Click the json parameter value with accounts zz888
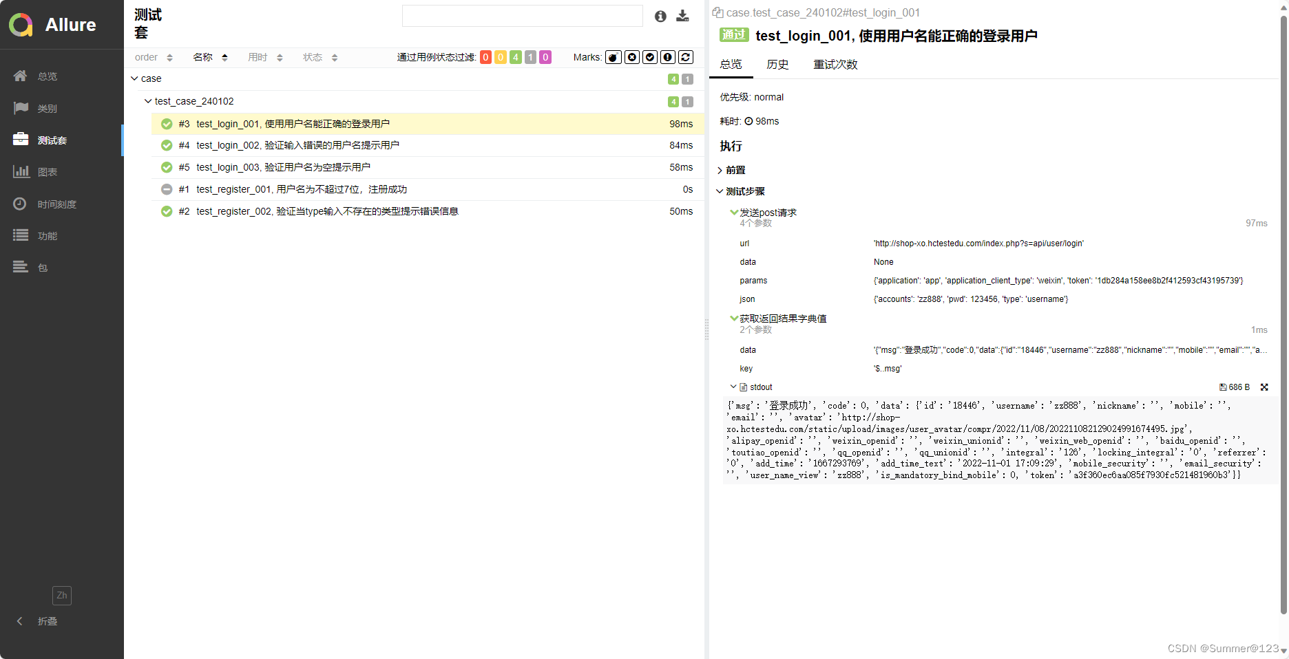This screenshot has height=659, width=1289. pyautogui.click(x=971, y=299)
